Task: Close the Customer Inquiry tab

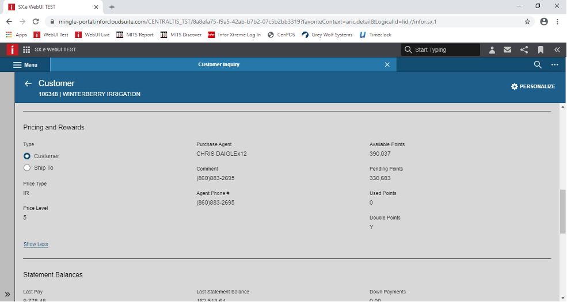Action: click(x=387, y=64)
